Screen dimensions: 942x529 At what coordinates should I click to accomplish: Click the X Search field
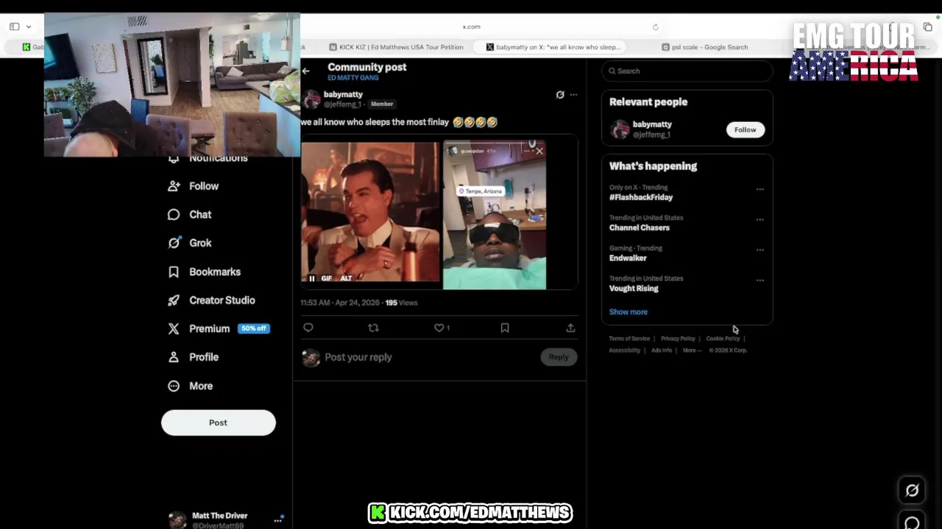pyautogui.click(x=687, y=71)
